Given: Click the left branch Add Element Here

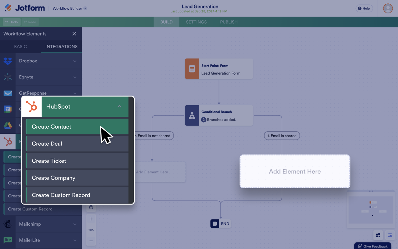Looking at the screenshot, I should click(152, 172).
